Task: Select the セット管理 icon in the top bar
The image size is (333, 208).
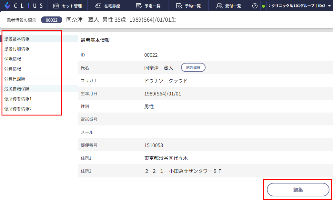Action: pyautogui.click(x=56, y=5)
